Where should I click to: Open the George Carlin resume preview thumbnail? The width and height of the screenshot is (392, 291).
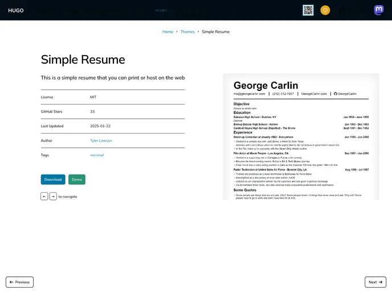pos(301,136)
